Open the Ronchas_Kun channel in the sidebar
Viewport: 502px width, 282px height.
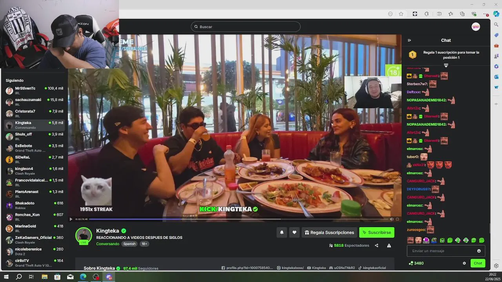35,217
